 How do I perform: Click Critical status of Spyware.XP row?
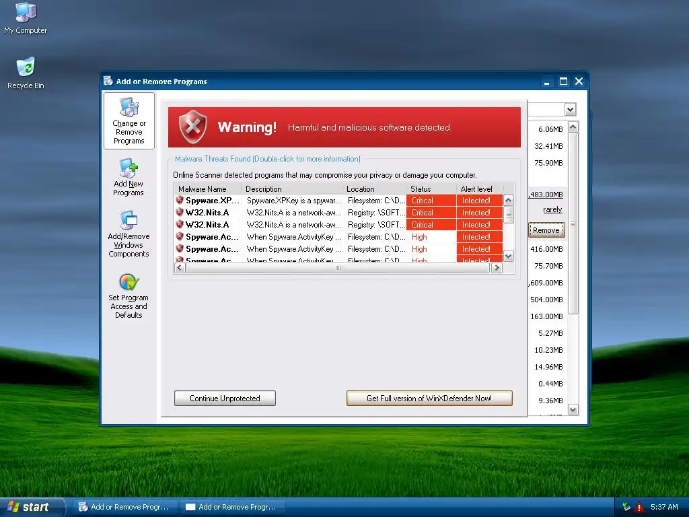431,201
